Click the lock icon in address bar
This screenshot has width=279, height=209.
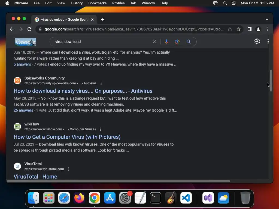(40, 29)
